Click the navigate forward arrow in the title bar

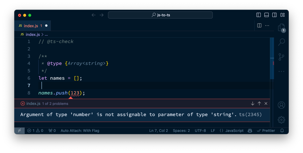coord(101,15)
